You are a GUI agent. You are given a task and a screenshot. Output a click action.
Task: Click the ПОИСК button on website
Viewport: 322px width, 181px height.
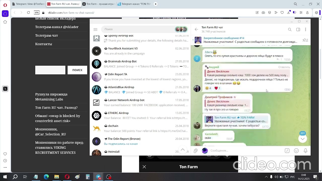[77, 70]
